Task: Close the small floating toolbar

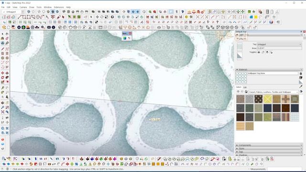Action: (x=130, y=33)
